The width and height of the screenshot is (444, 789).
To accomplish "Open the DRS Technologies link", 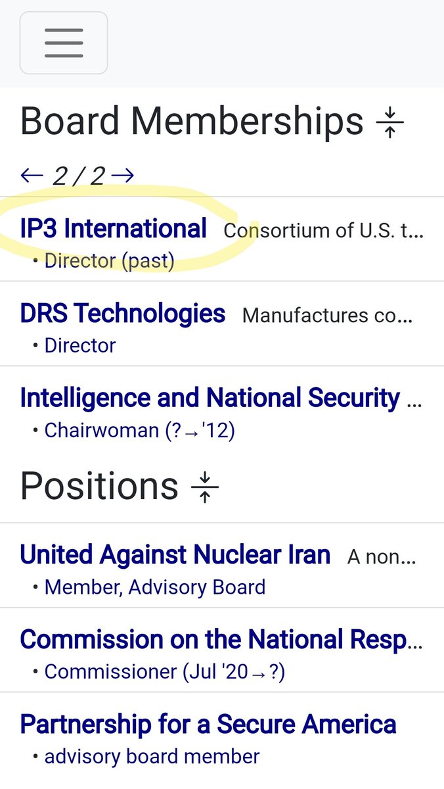I will tap(123, 314).
